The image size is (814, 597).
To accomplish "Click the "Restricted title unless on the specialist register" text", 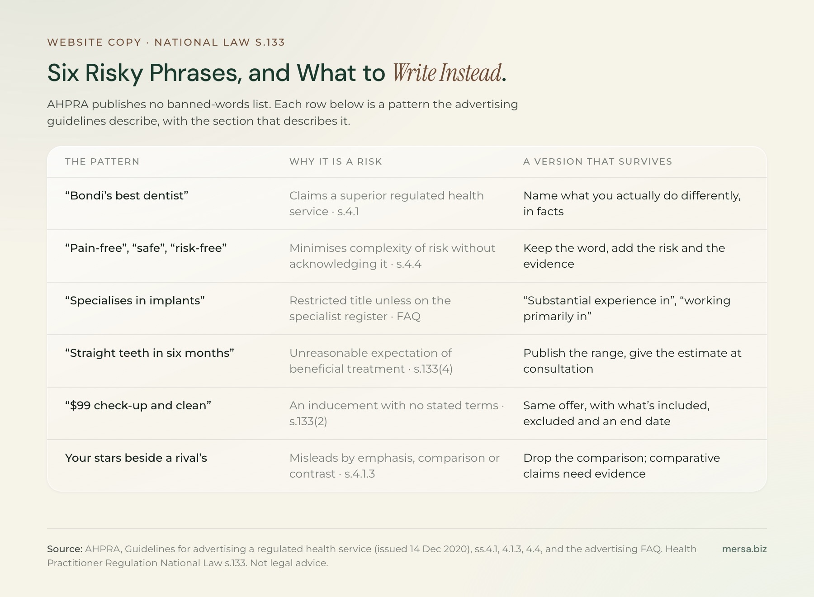I will click(370, 308).
